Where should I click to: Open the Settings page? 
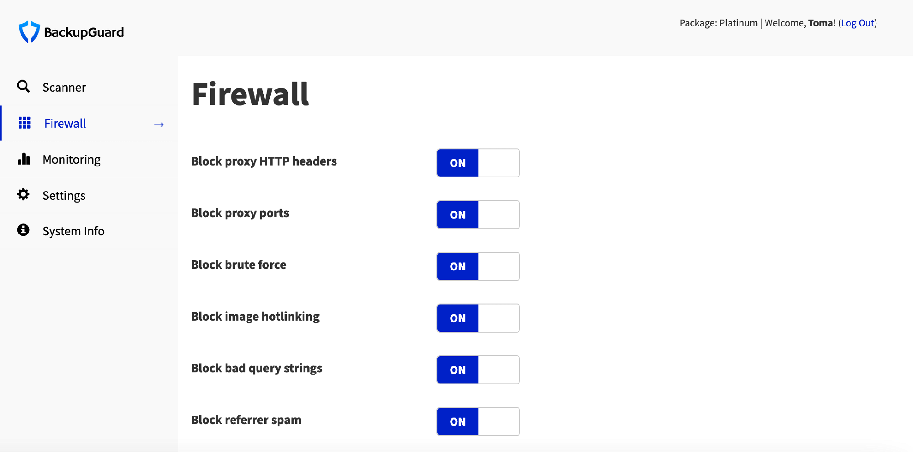[64, 196]
